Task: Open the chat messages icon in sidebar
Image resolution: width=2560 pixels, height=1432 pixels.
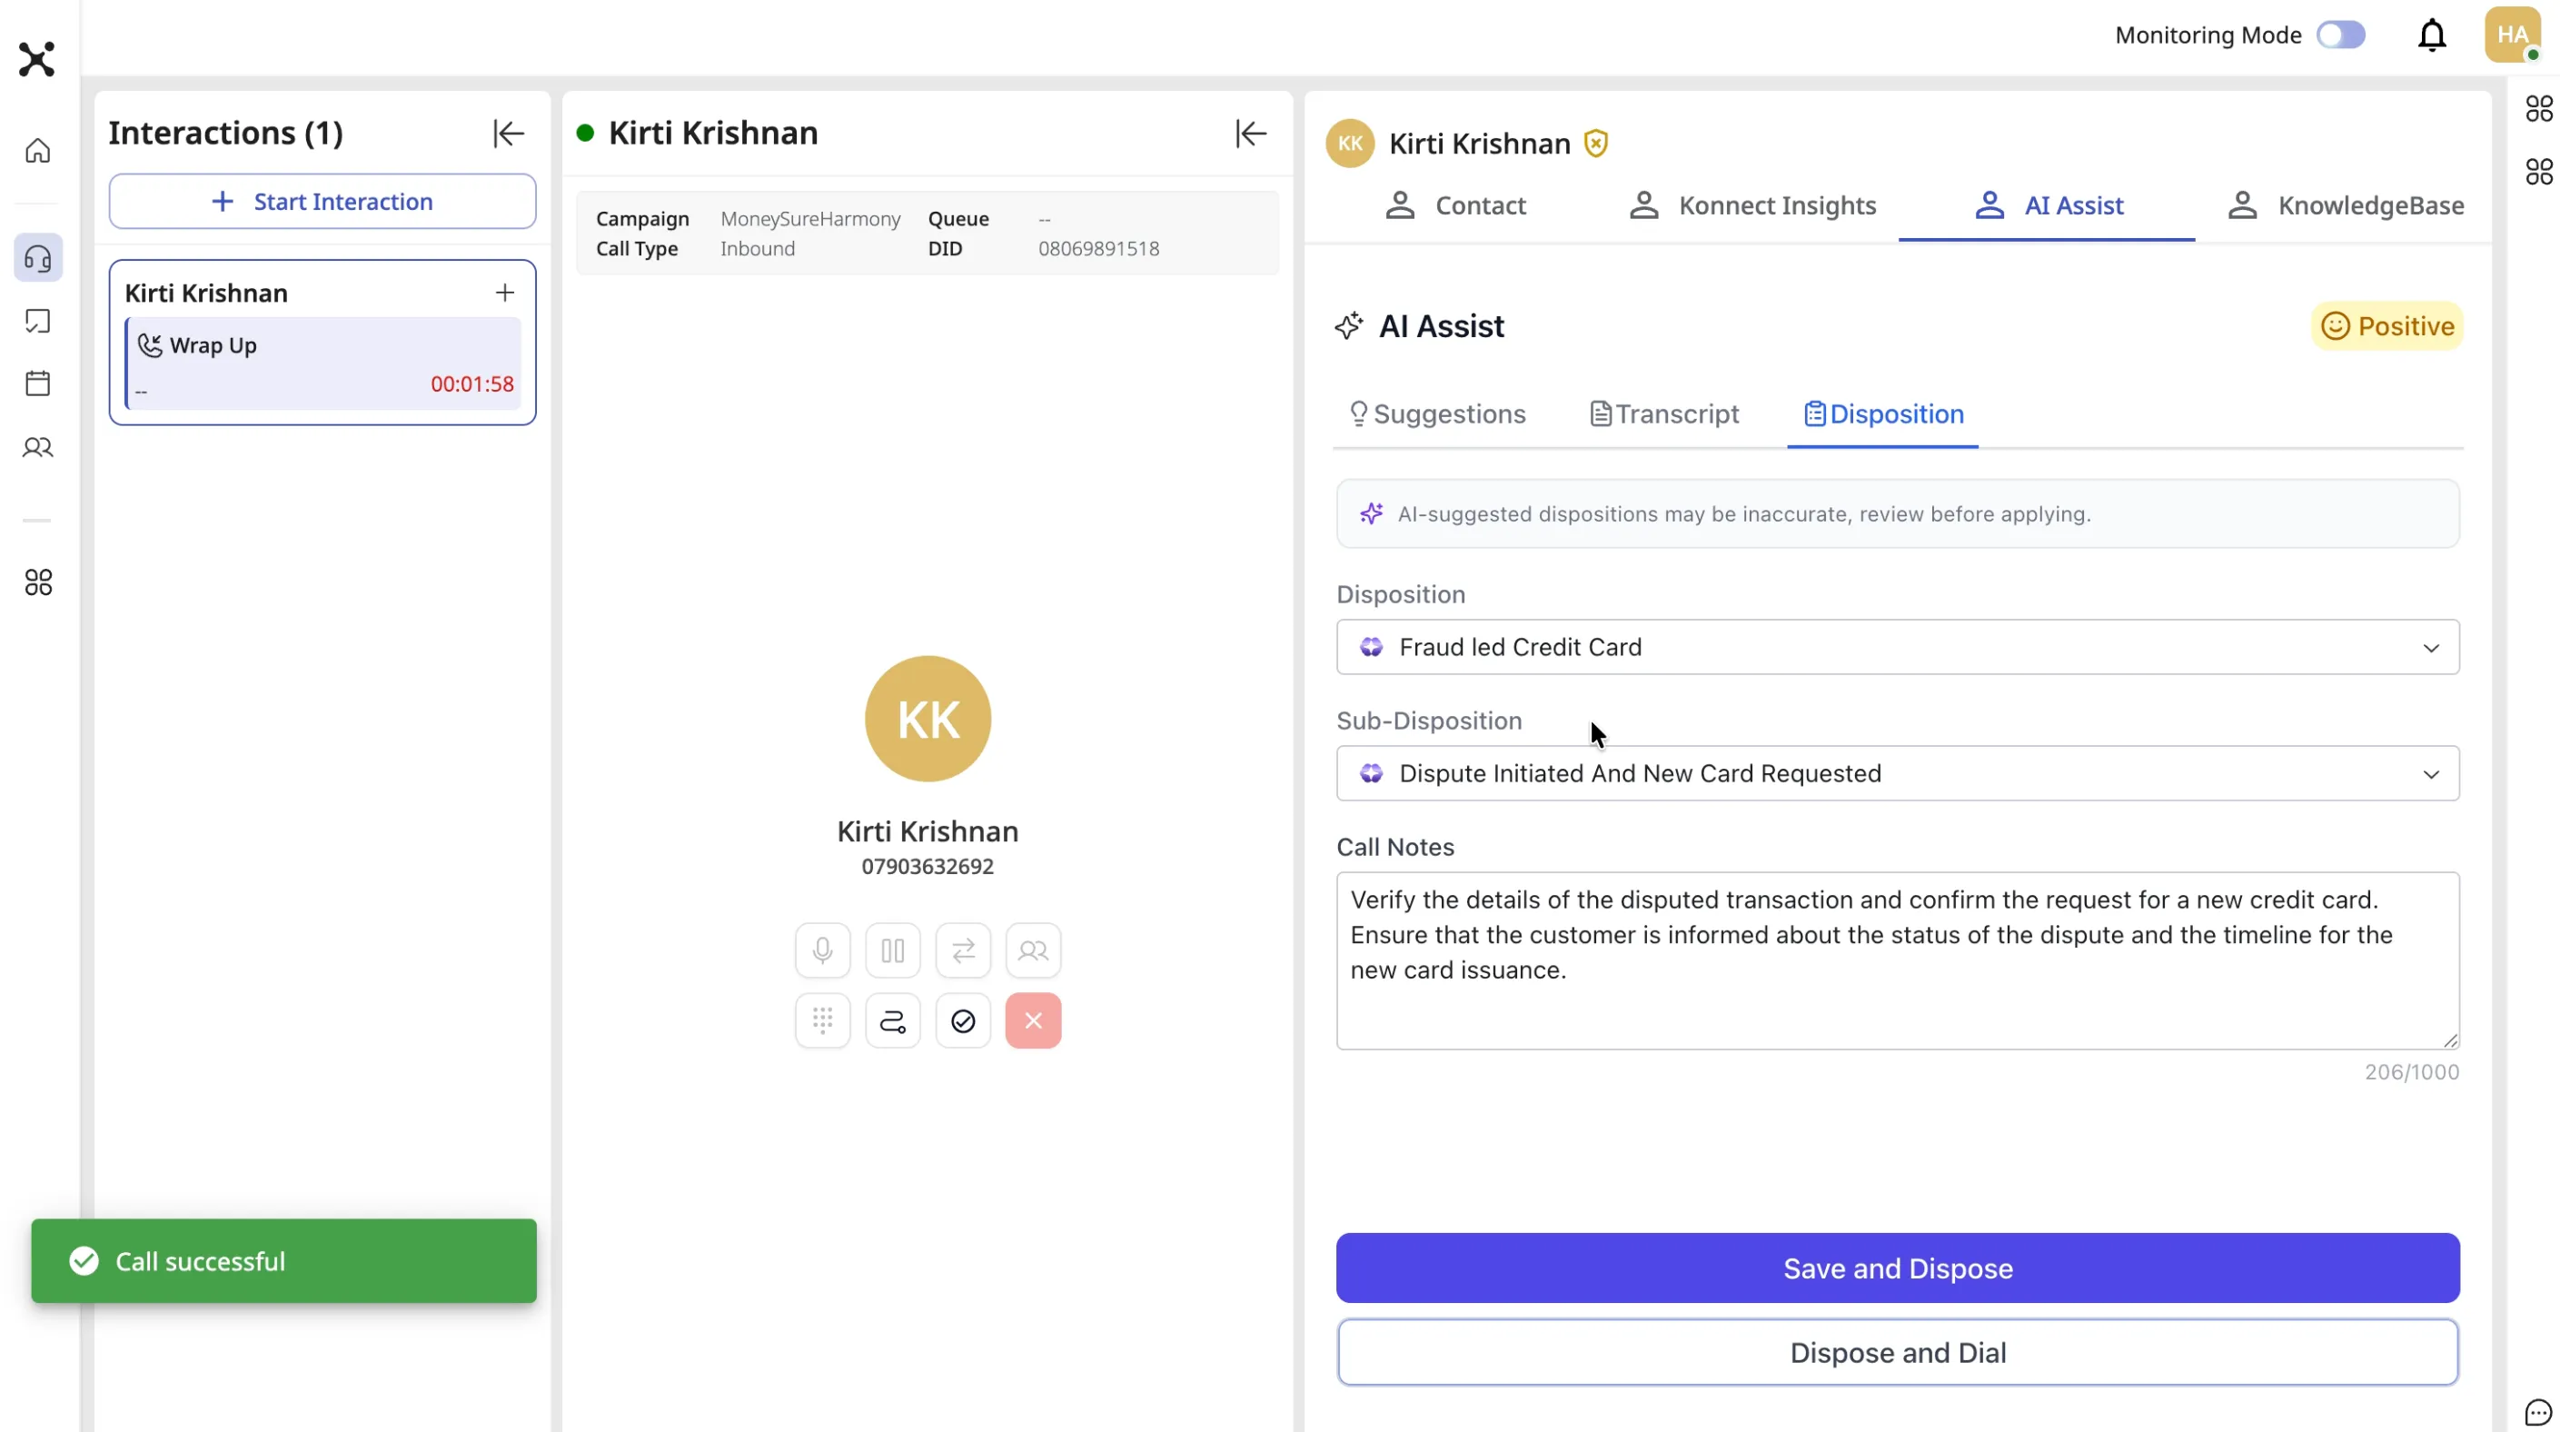Action: 38,321
